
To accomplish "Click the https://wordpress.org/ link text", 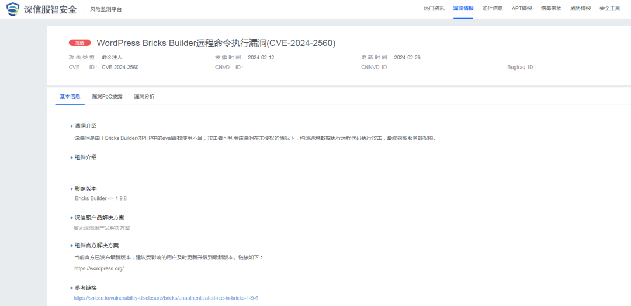I will [99, 268].
